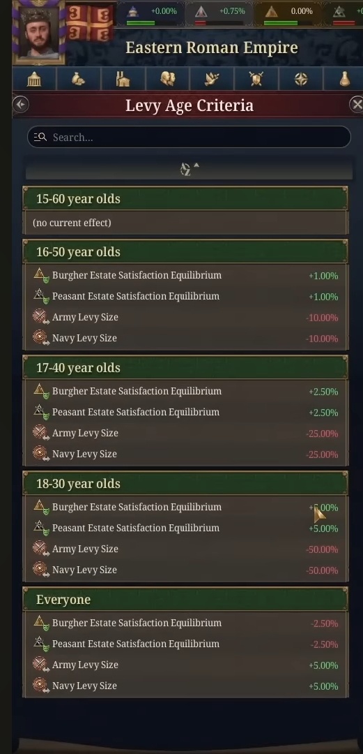The image size is (363, 754).
Task: Click the Eastern Roman Empire flag
Action: pyautogui.click(x=89, y=22)
